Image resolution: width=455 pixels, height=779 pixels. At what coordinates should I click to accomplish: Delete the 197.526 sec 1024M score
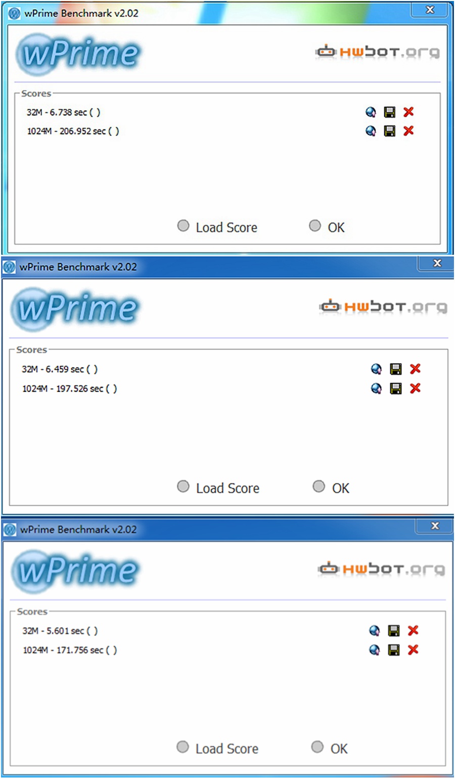(415, 388)
